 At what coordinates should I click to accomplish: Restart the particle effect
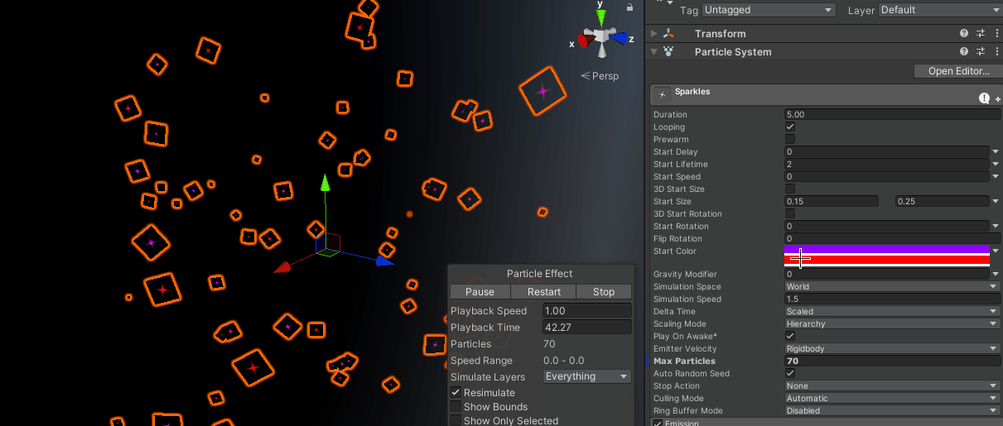[543, 292]
